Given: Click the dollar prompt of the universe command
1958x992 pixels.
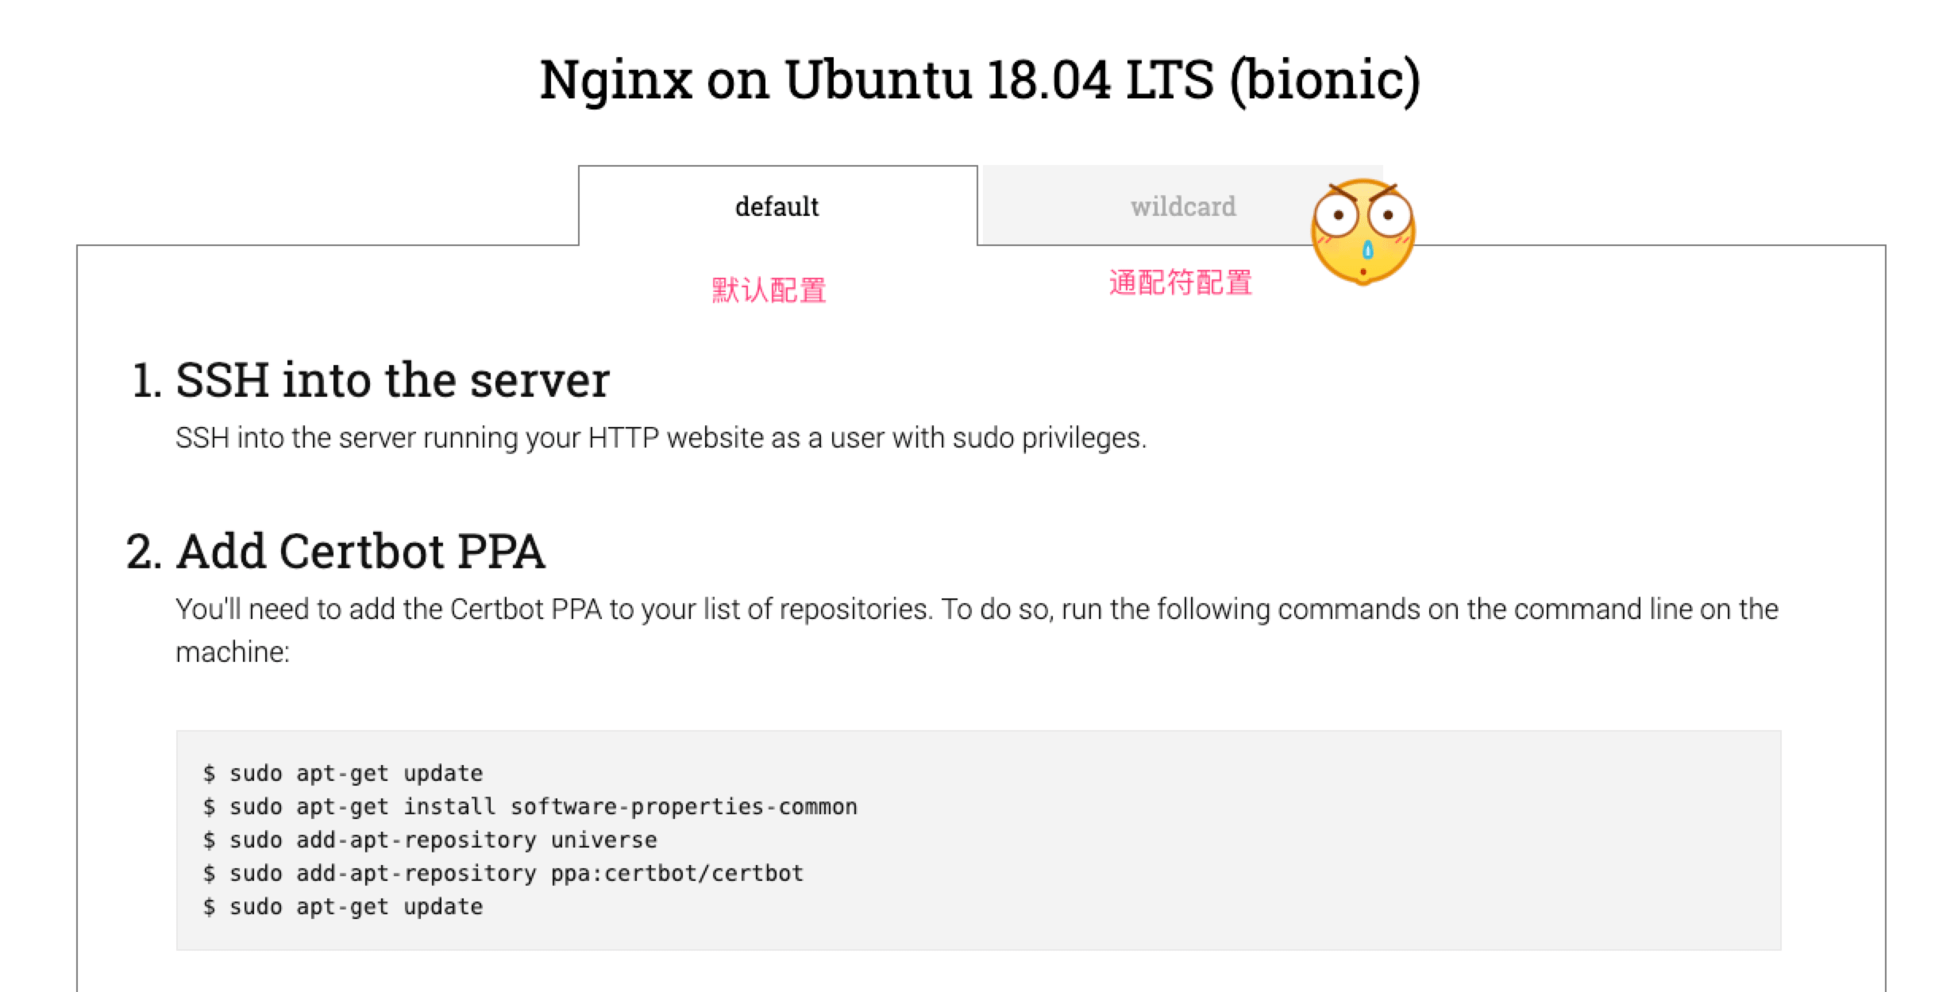Looking at the screenshot, I should (209, 840).
